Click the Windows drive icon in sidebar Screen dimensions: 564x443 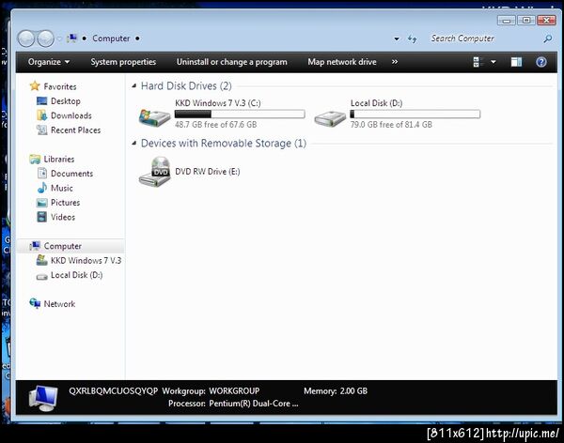coord(41,260)
